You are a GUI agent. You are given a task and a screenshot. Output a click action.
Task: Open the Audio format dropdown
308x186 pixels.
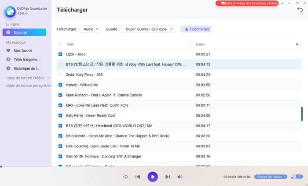pos(90,29)
